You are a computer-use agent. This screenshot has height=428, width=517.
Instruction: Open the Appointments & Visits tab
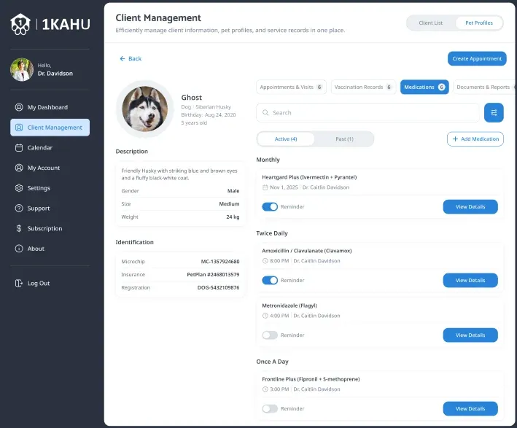(x=291, y=87)
